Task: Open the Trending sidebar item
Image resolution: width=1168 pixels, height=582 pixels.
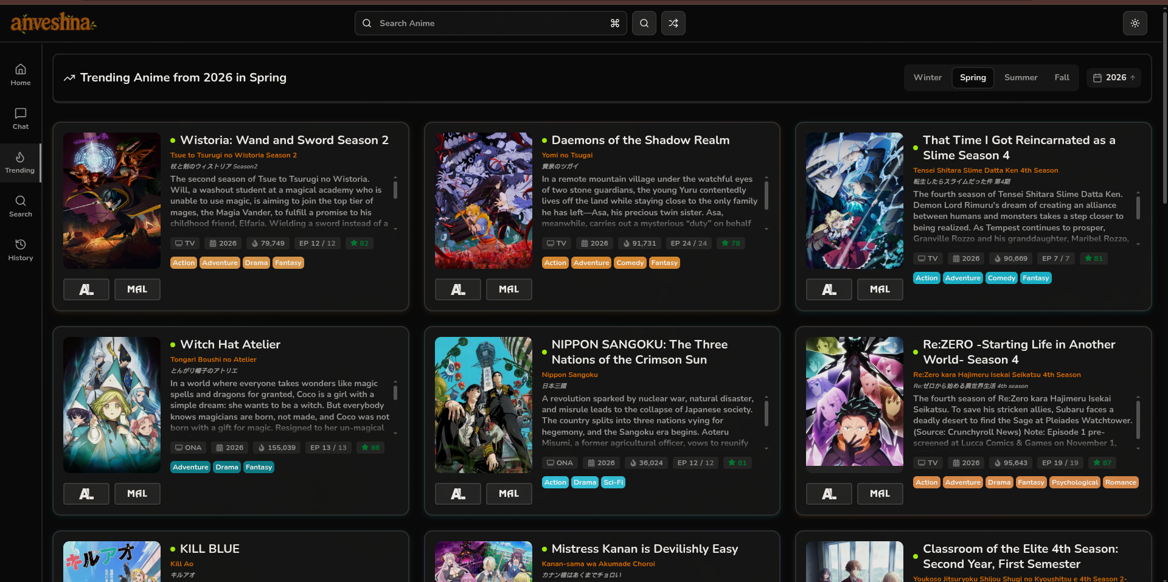Action: [20, 162]
